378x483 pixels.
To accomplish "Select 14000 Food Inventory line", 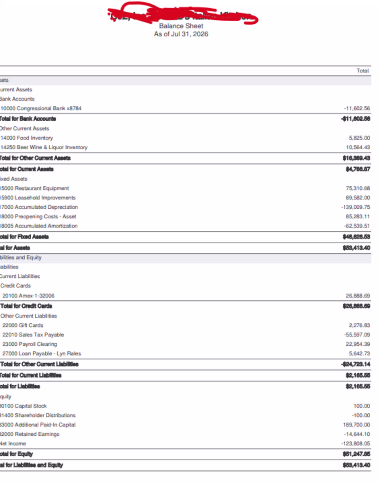I will 186,138.
